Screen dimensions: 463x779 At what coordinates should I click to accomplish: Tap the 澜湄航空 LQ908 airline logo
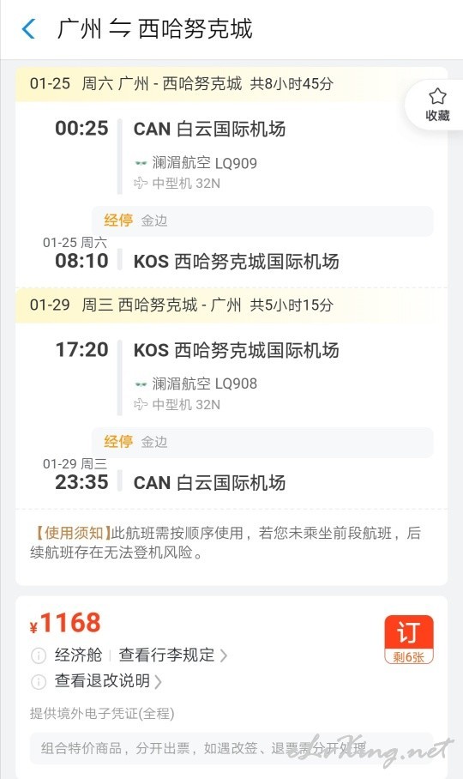point(141,384)
